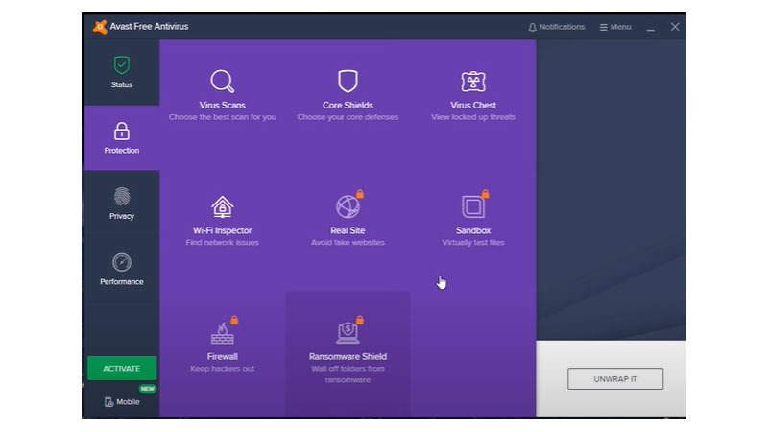Click the green ACTIVATE button
768x432 pixels.
[122, 369]
